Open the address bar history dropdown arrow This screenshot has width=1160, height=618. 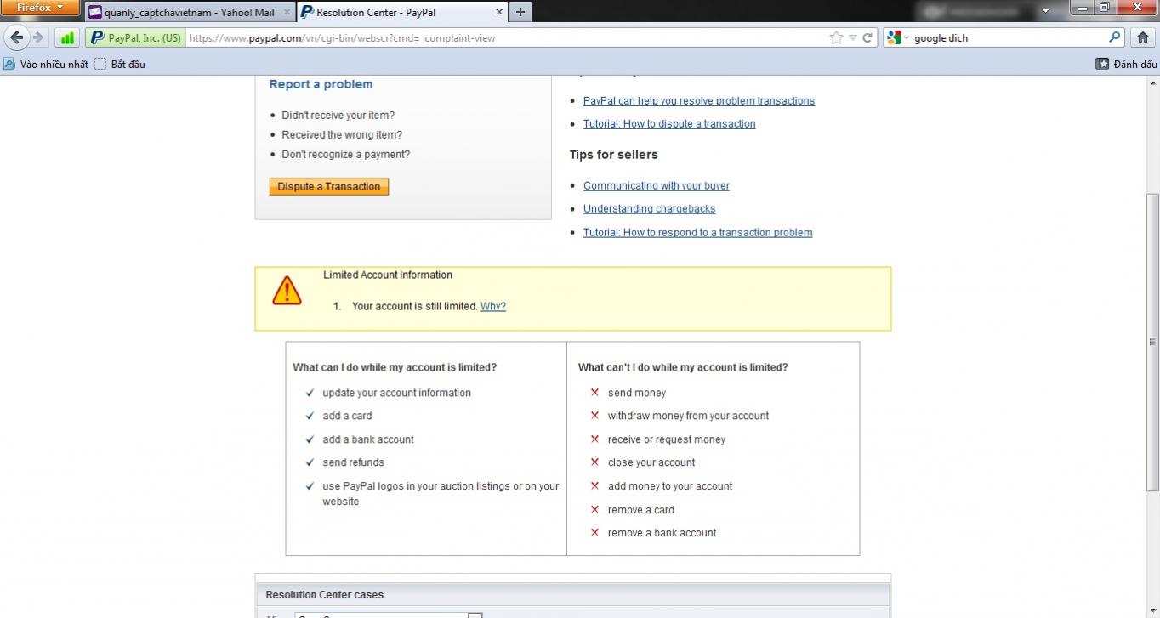pos(853,37)
